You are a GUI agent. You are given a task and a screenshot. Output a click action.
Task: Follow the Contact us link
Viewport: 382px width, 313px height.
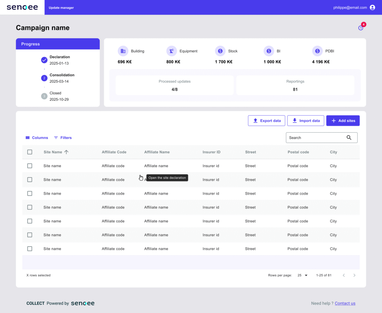tap(345, 303)
